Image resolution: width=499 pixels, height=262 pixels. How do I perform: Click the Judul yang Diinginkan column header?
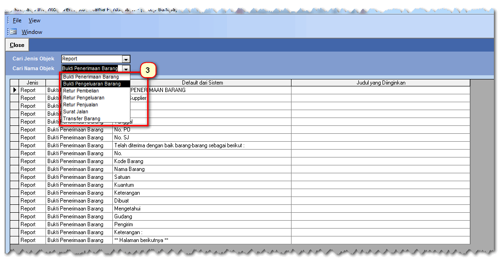coord(381,83)
